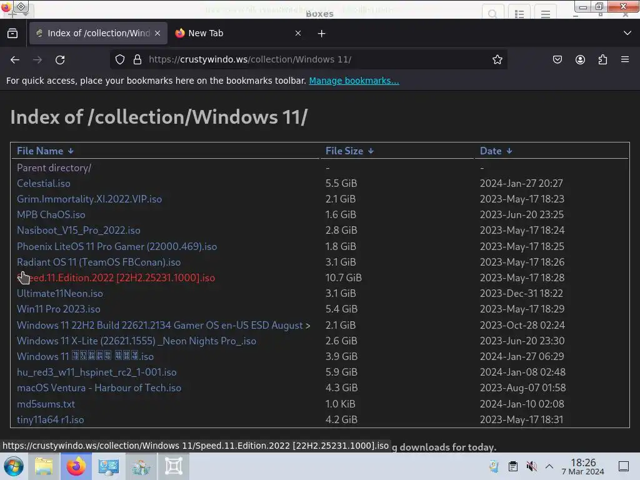Download Ultimate11Neon.iso
The width and height of the screenshot is (640, 480).
pos(59,294)
